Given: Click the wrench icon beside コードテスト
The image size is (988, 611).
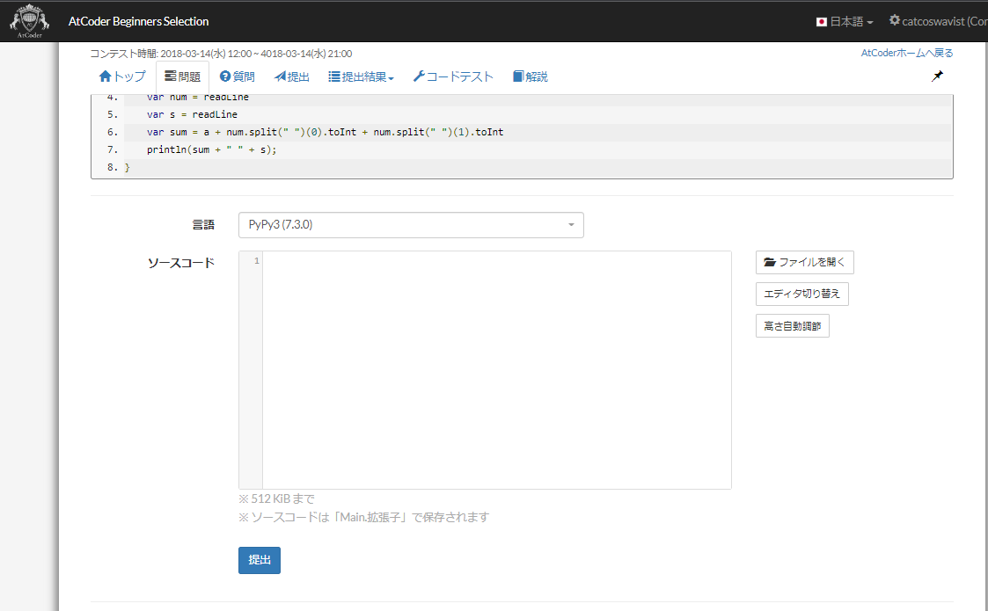Looking at the screenshot, I should click(x=419, y=76).
